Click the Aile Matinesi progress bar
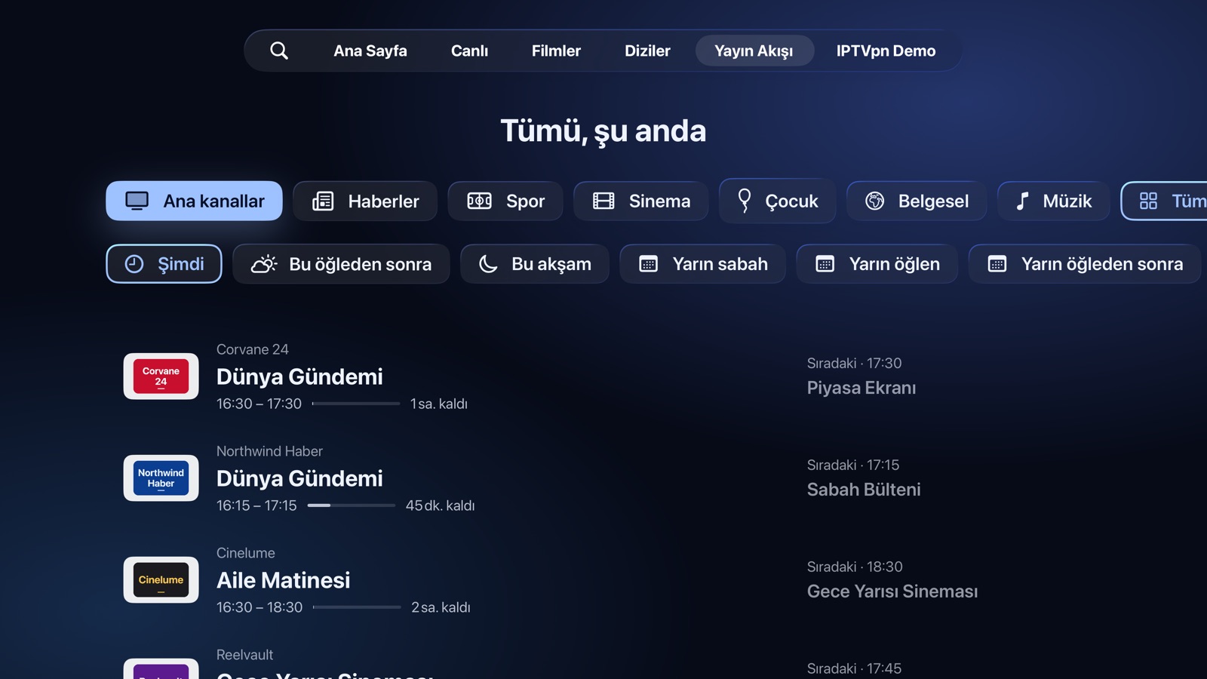Viewport: 1207px width, 679px height. 357,607
